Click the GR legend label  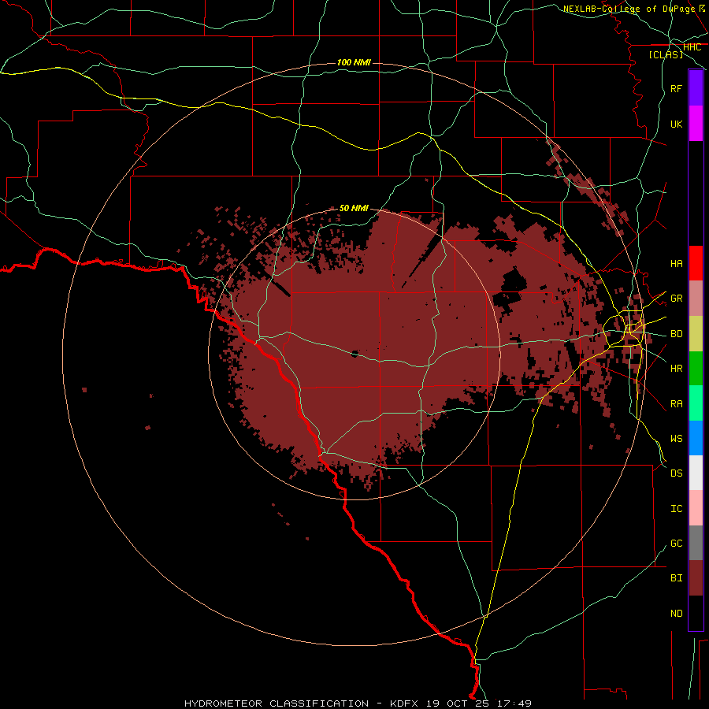(676, 299)
